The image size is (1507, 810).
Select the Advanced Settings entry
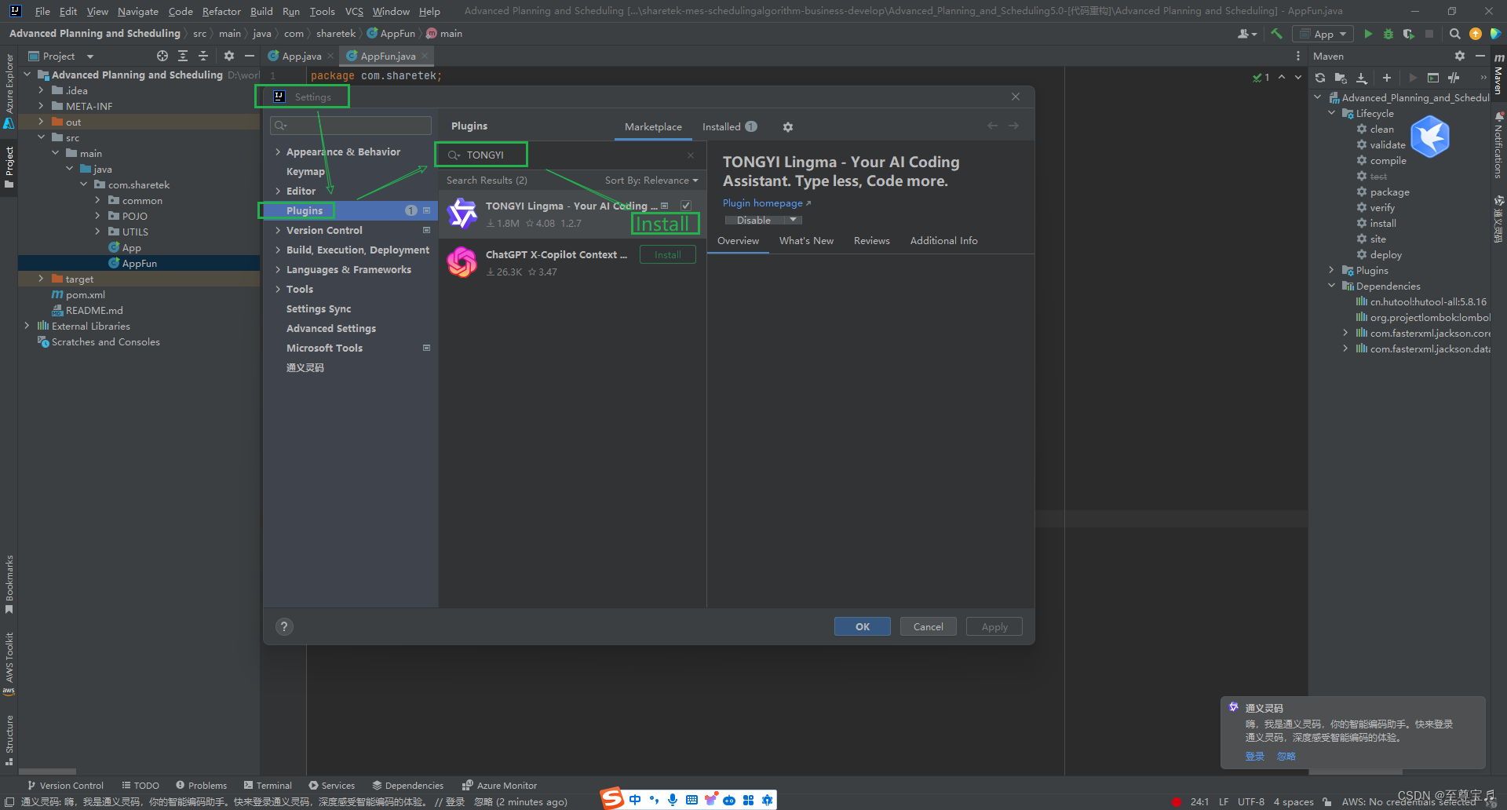click(330, 329)
